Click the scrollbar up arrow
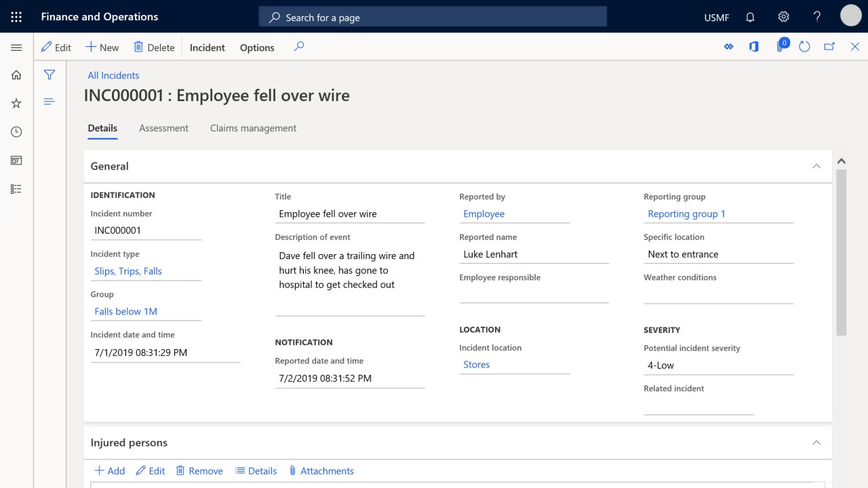Screen dimensions: 868x488 coord(841,161)
